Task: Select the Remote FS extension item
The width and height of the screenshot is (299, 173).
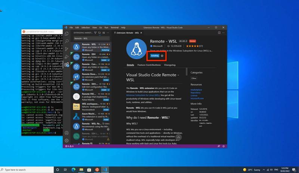Action: coord(91,143)
